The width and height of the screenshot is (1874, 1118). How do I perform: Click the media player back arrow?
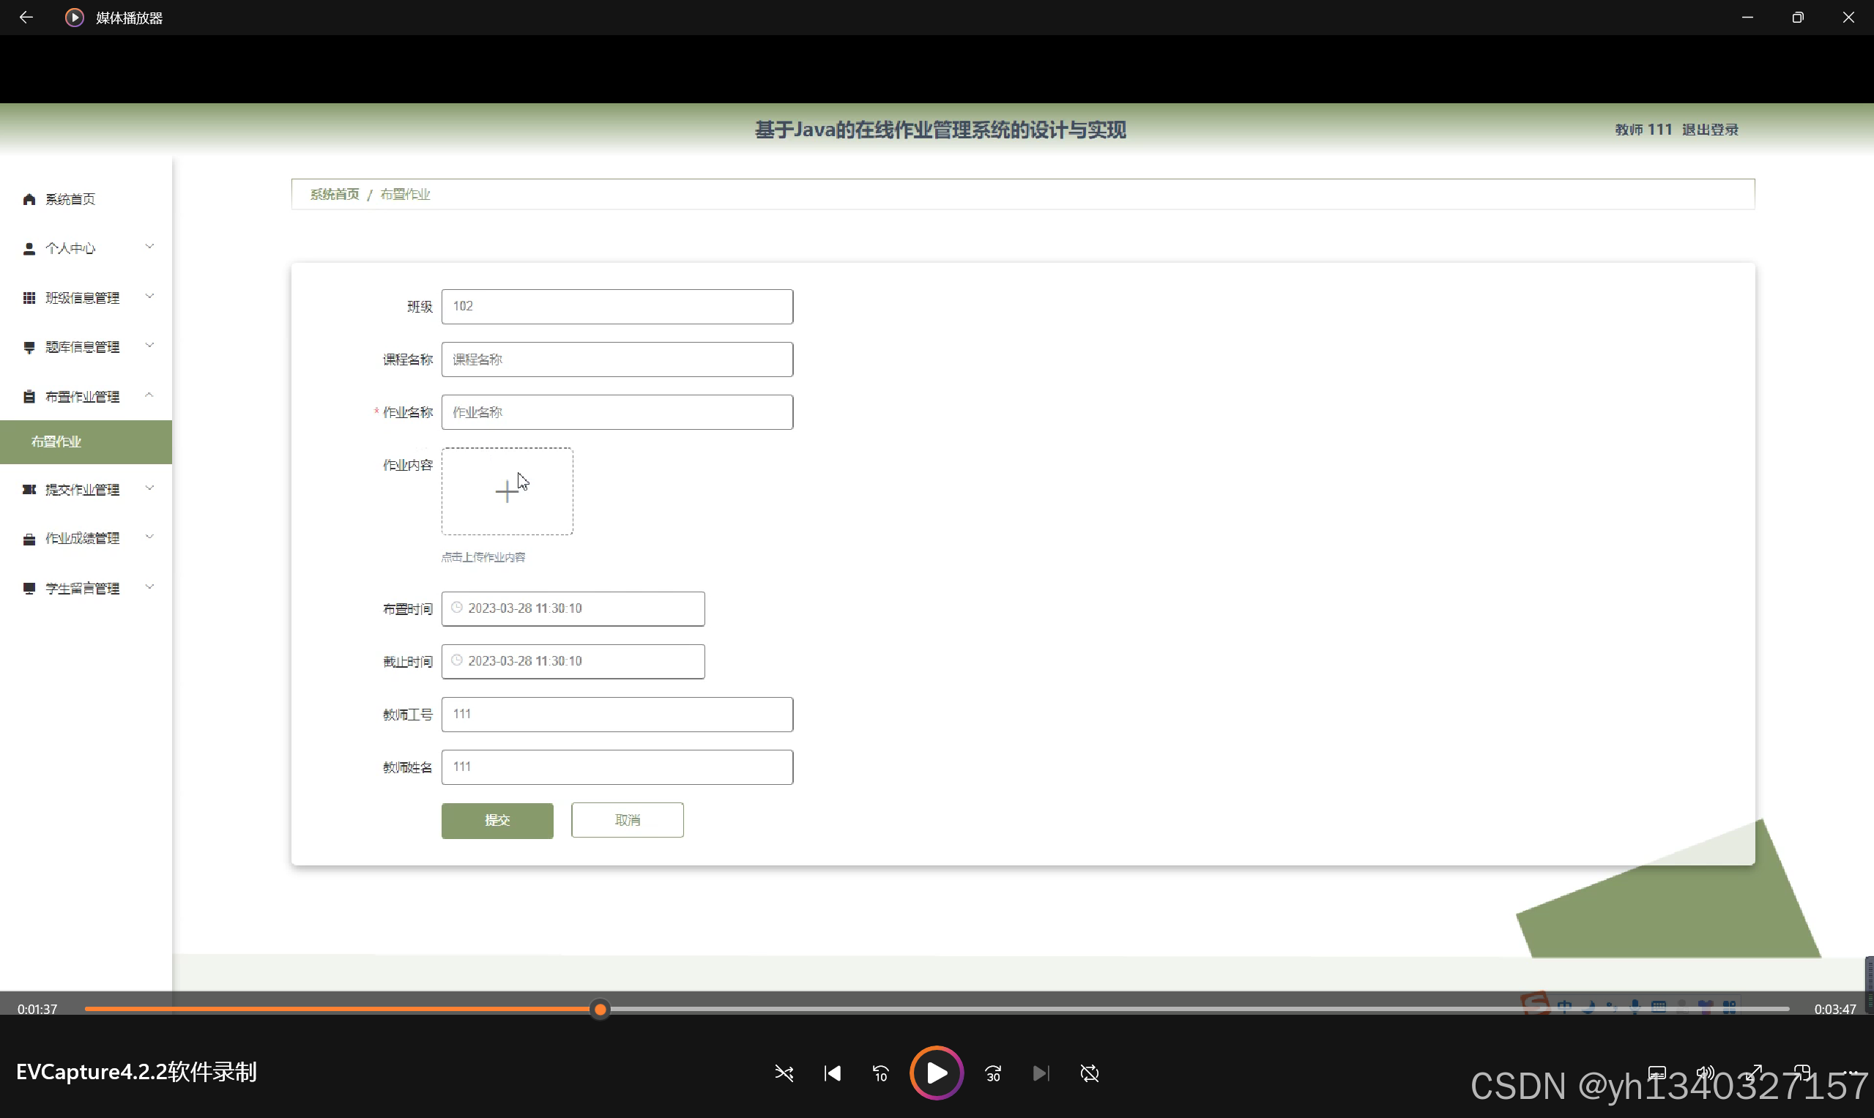point(26,17)
